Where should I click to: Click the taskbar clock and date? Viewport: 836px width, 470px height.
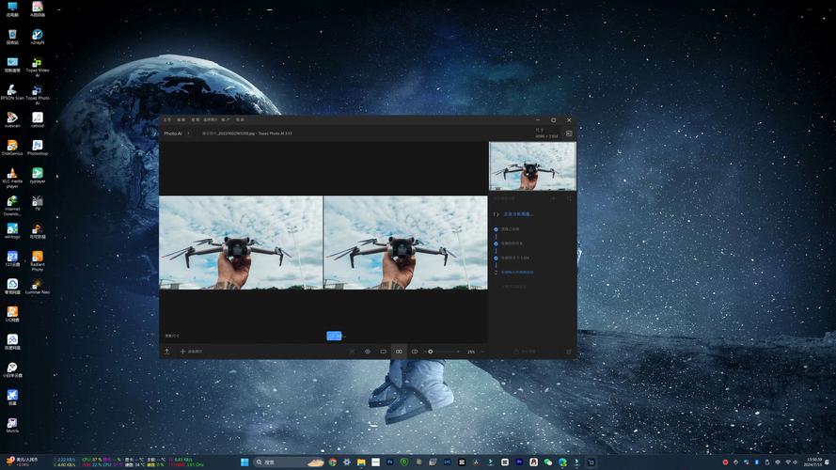coord(814,462)
